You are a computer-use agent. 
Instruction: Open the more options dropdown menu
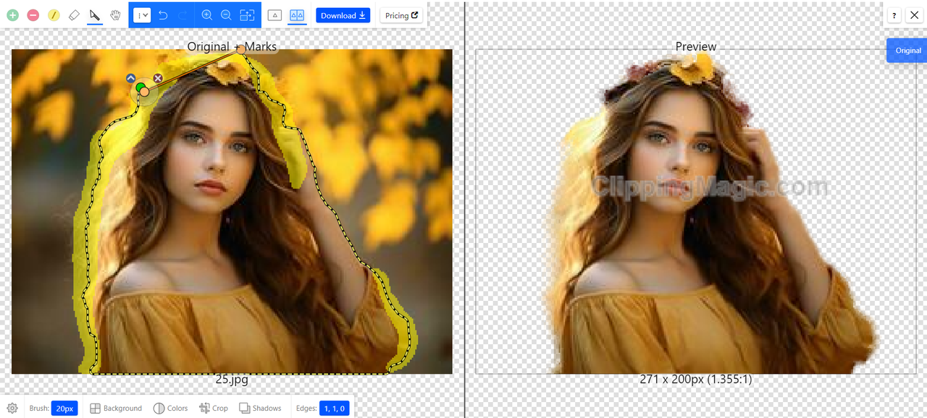click(x=142, y=15)
